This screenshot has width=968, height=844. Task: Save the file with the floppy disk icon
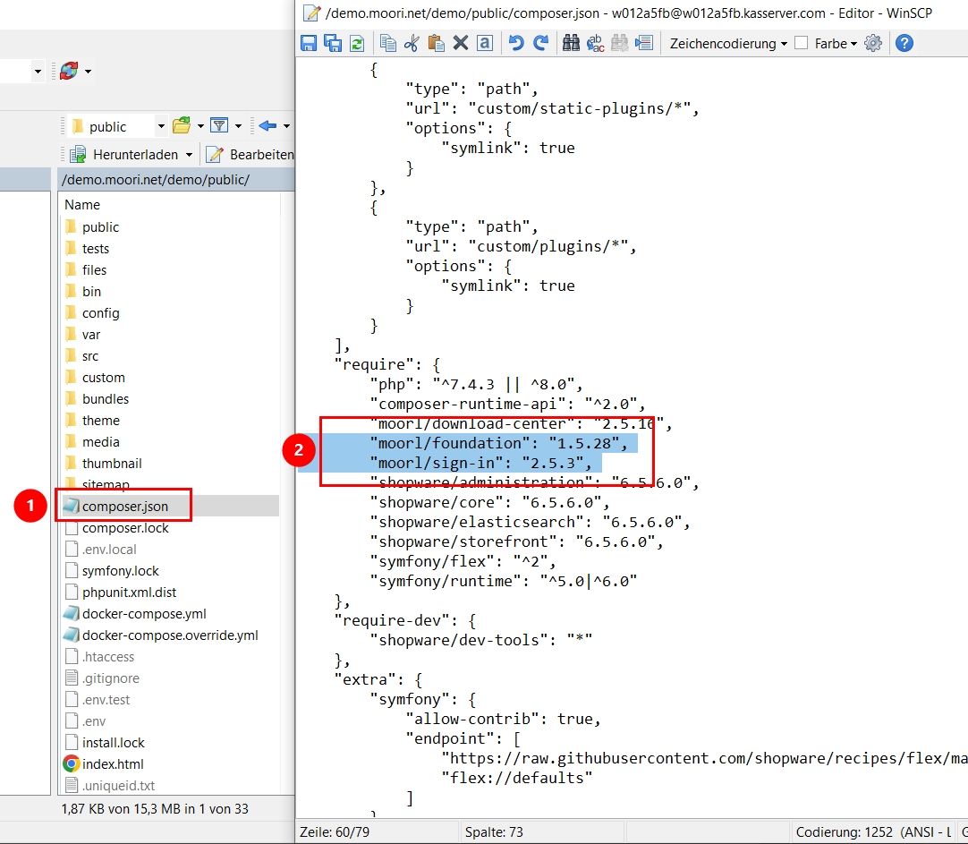[x=309, y=43]
